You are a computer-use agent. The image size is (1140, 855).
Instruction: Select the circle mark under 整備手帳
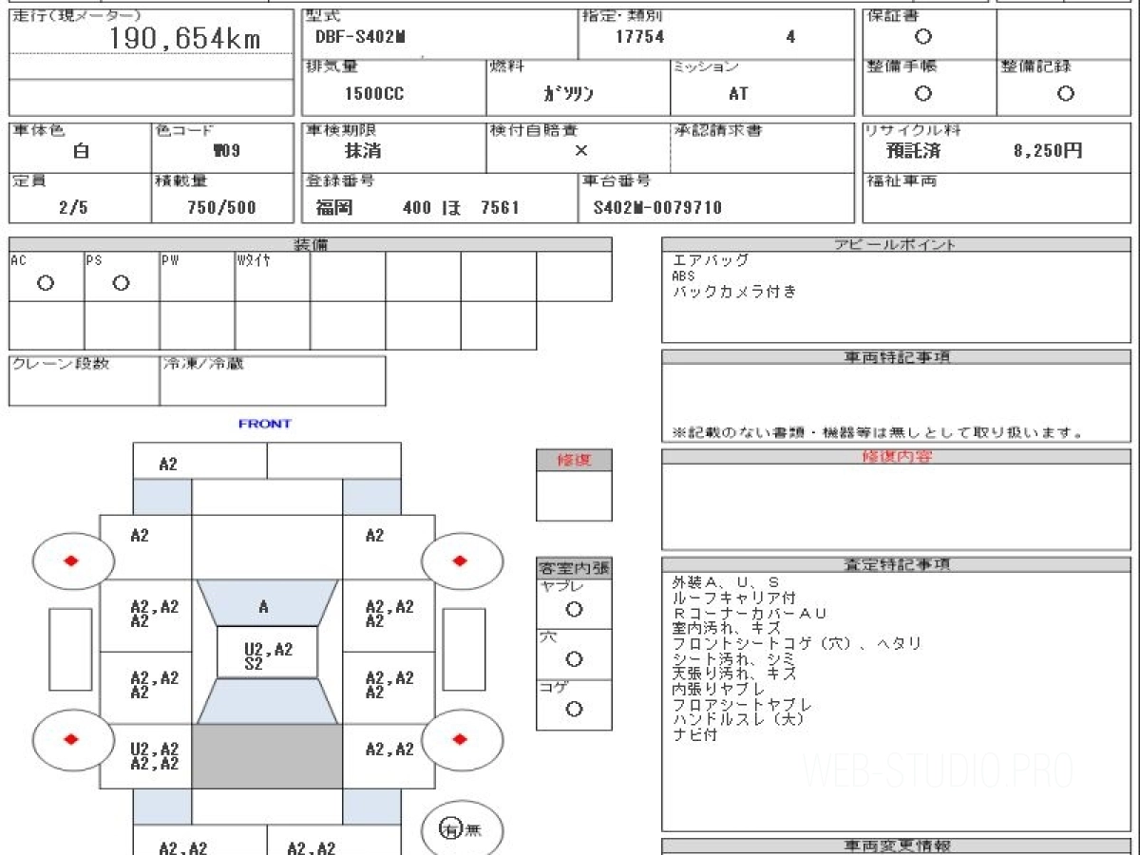point(922,93)
